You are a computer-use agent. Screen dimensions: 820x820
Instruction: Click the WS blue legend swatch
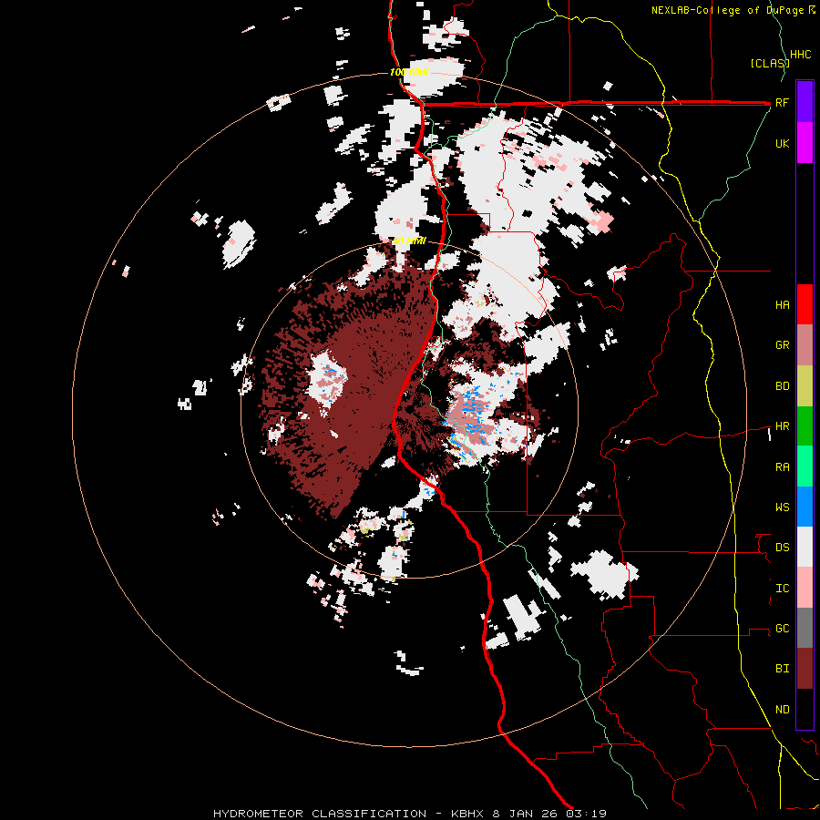click(x=805, y=507)
